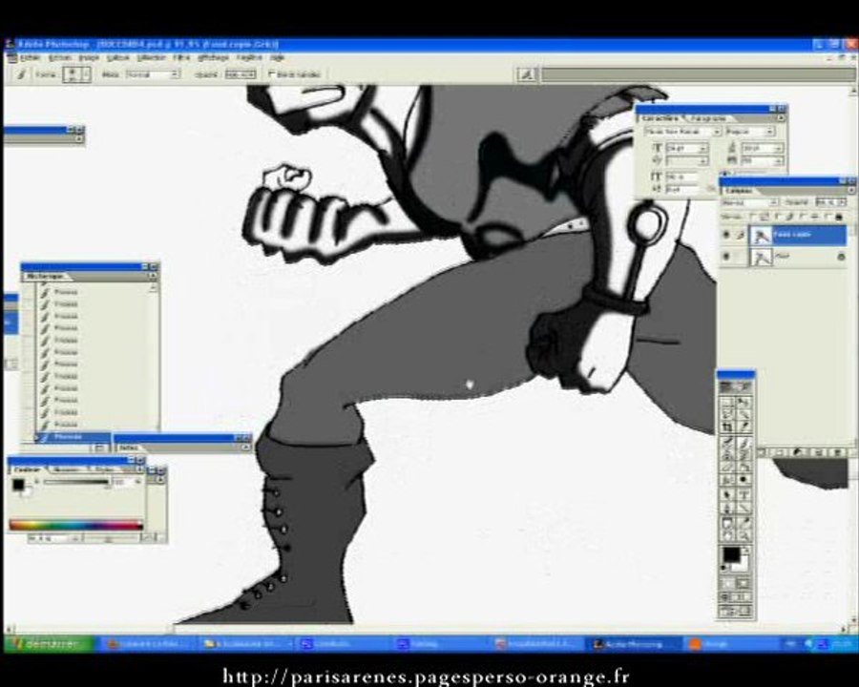Click the Couleur panel gray slider
The height and width of the screenshot is (687, 859).
pos(76,482)
